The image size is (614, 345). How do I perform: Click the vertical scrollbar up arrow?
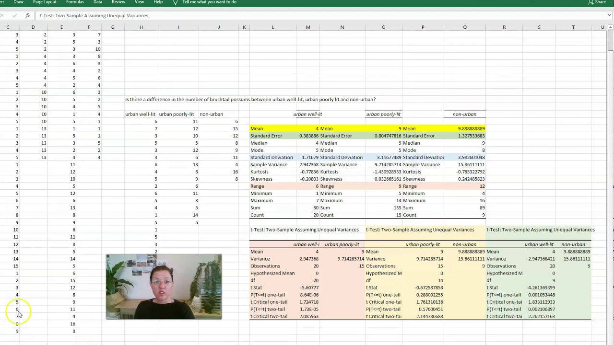(x=611, y=27)
